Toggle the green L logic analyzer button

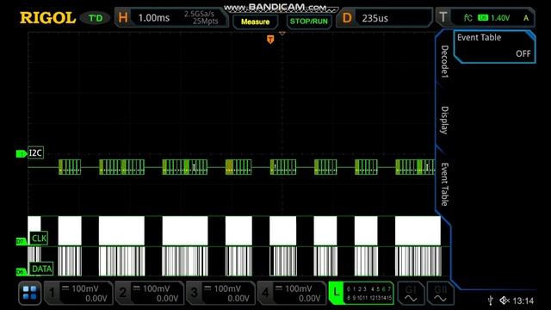pyautogui.click(x=361, y=293)
